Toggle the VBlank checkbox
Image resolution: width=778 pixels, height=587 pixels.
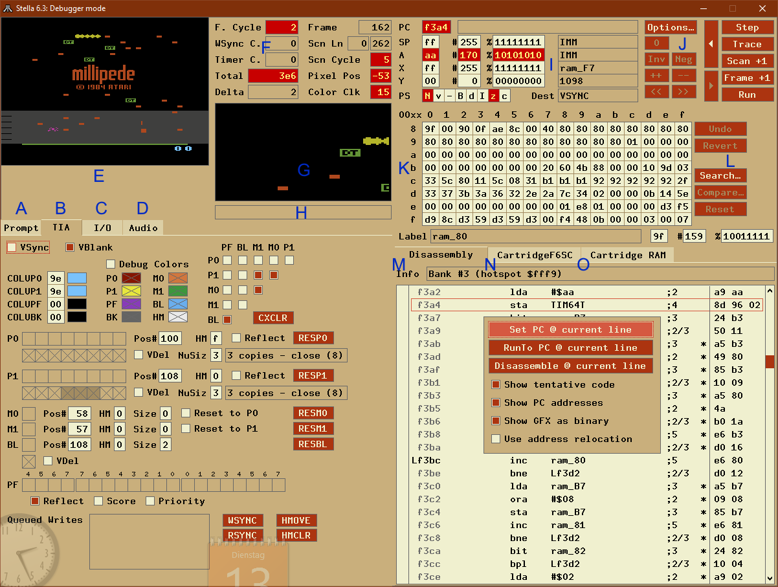click(x=70, y=247)
